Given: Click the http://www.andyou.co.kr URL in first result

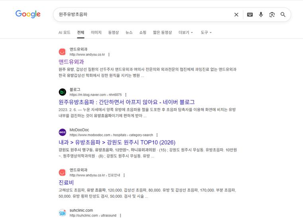Looking at the screenshot, I should (87, 54).
